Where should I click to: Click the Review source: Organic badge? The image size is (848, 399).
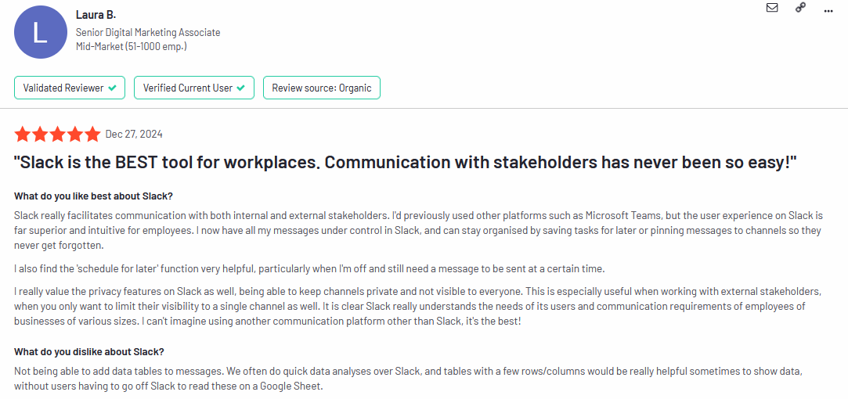322,88
